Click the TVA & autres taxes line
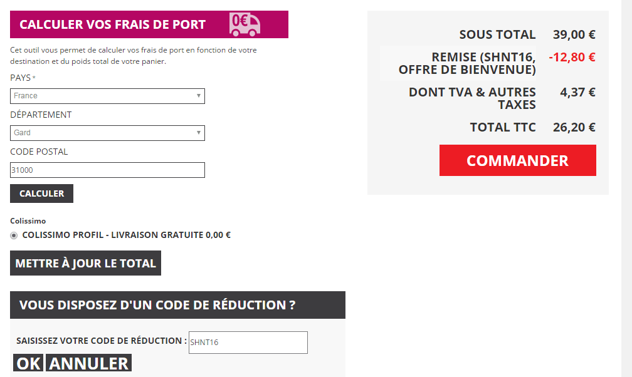The height and width of the screenshot is (377, 632). point(472,98)
